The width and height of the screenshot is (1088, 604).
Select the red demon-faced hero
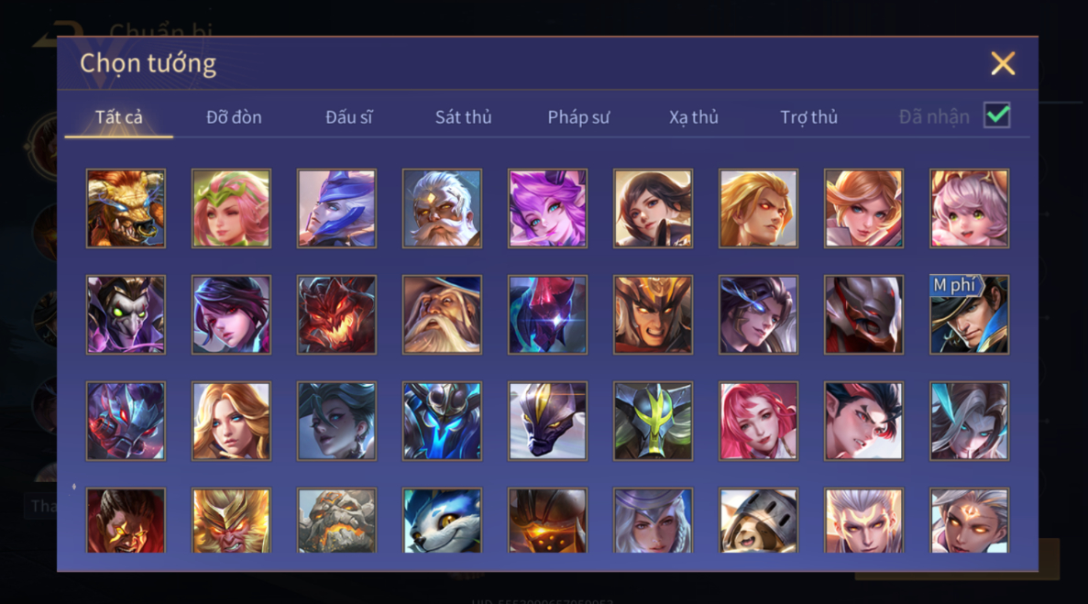pyautogui.click(x=336, y=314)
